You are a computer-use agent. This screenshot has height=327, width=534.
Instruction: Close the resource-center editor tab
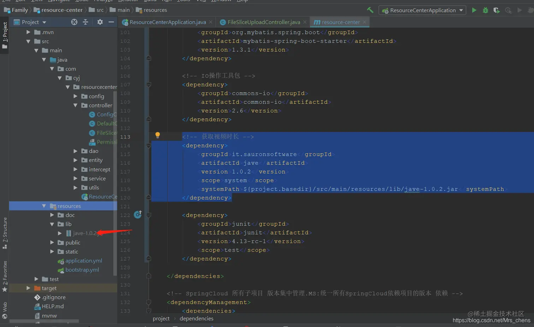(364, 22)
